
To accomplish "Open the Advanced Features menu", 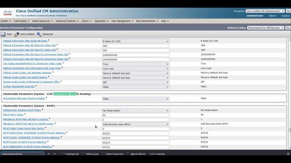I will 67,21.
